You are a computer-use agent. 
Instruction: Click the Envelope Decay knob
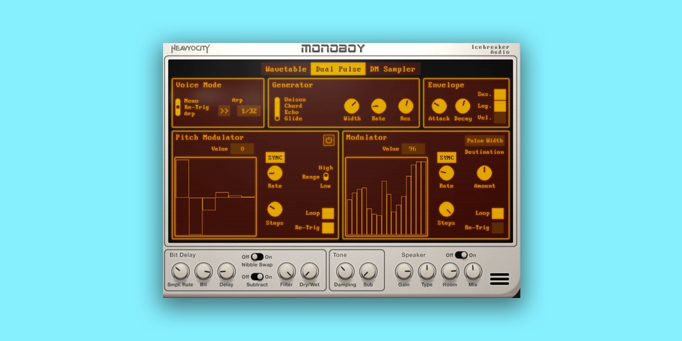463,106
